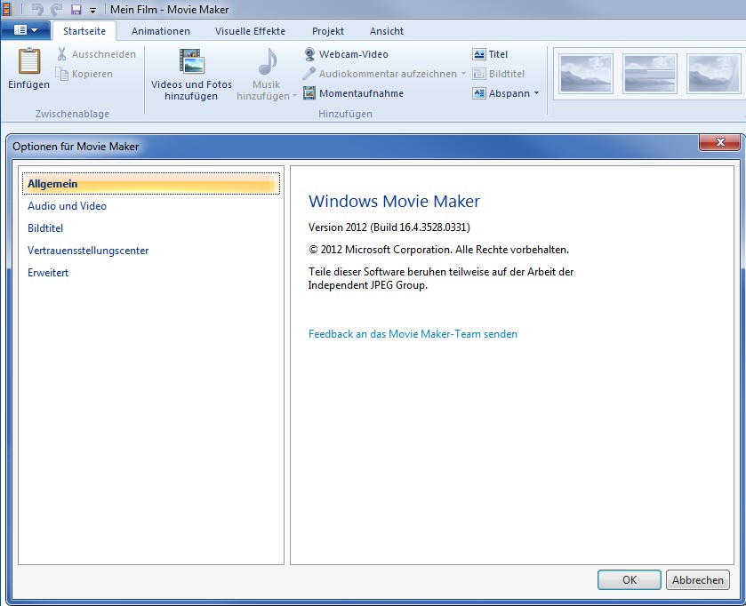Select the second AutoMovie theme thumbnail

pos(649,74)
